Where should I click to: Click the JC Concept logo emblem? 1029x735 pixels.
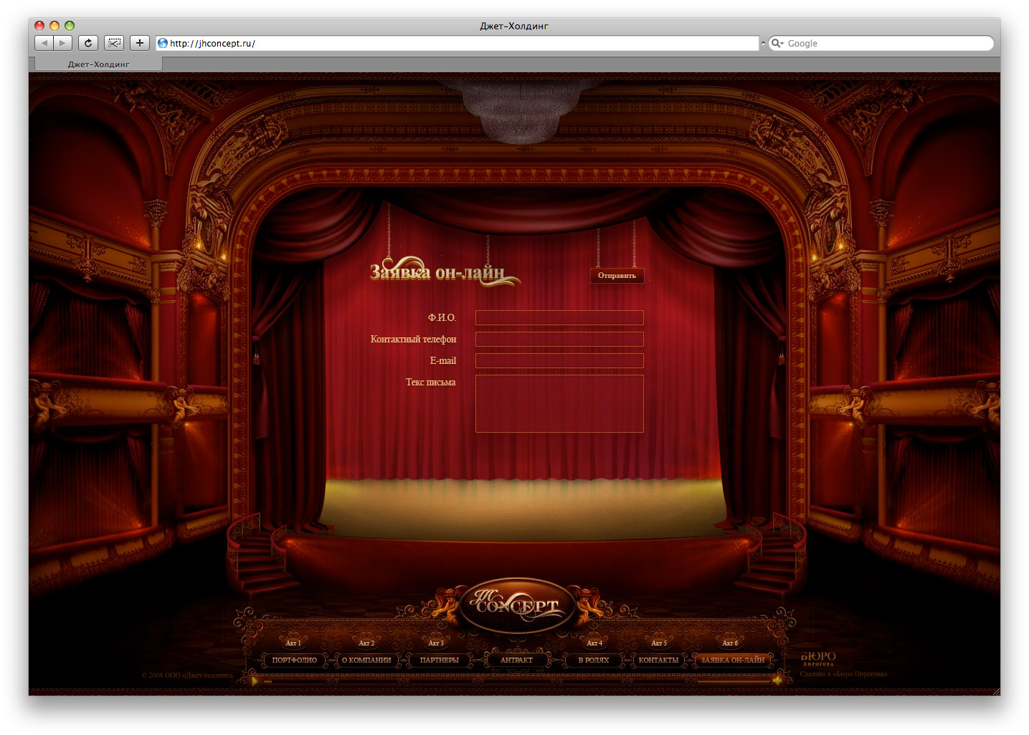click(517, 606)
